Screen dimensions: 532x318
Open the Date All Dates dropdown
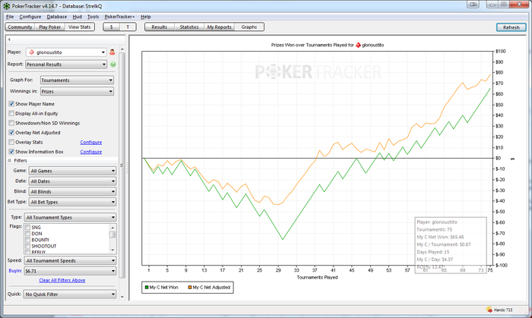point(72,181)
